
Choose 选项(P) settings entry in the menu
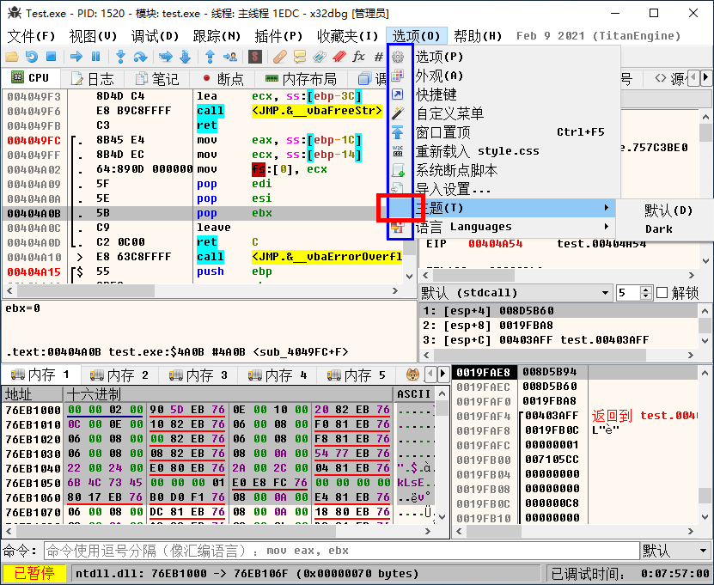(503, 57)
